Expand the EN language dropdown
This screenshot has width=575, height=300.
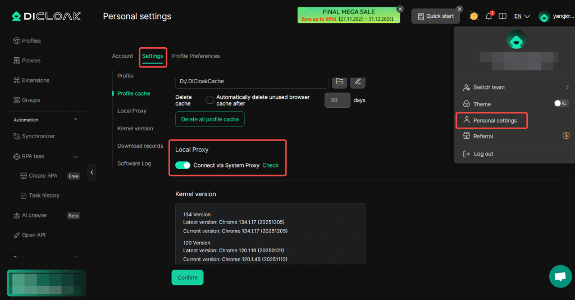(522, 16)
